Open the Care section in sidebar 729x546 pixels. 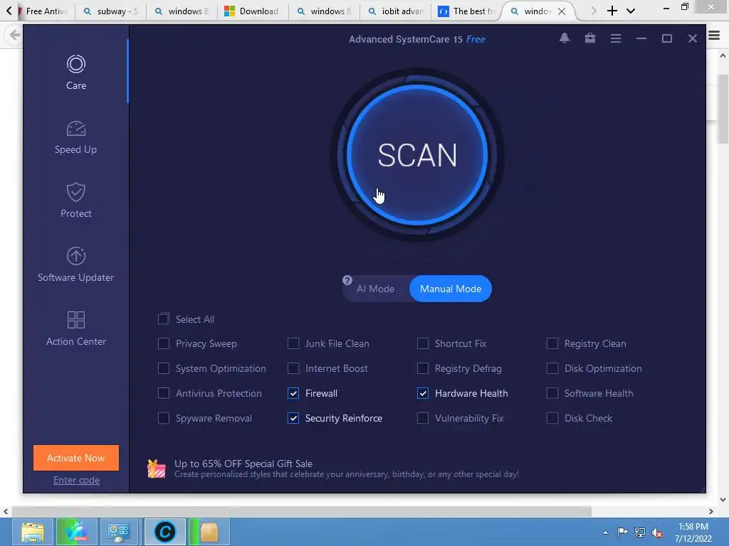click(x=75, y=73)
